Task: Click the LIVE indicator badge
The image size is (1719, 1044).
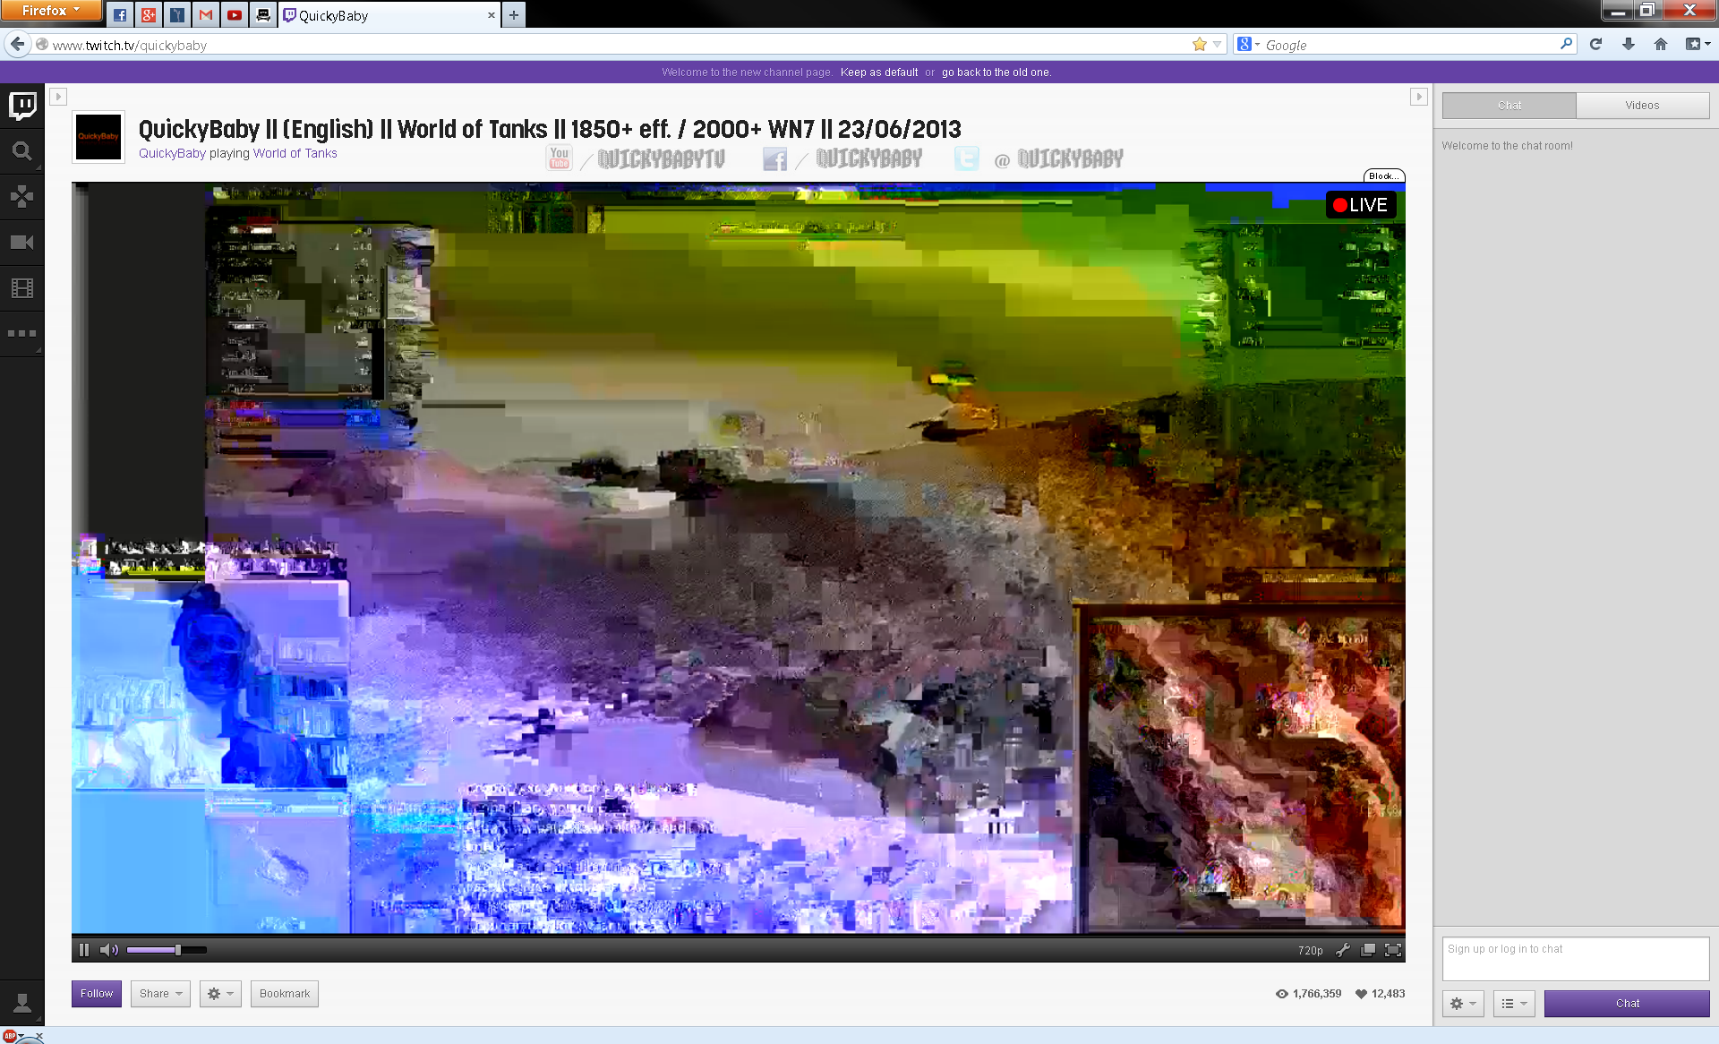Action: coord(1361,205)
